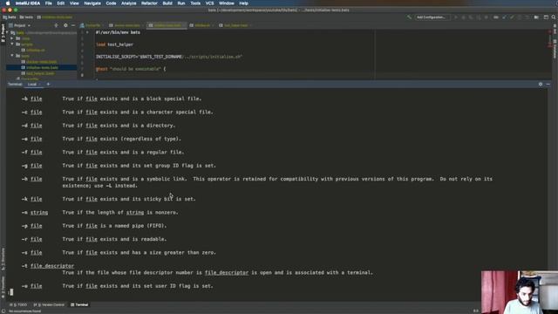
Task: Open the TODO tool window button
Action: (18, 304)
